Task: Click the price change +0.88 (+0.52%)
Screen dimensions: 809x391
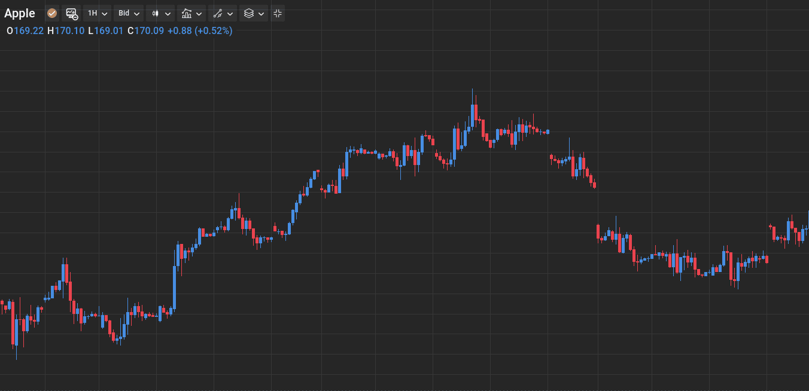Action: (200, 30)
